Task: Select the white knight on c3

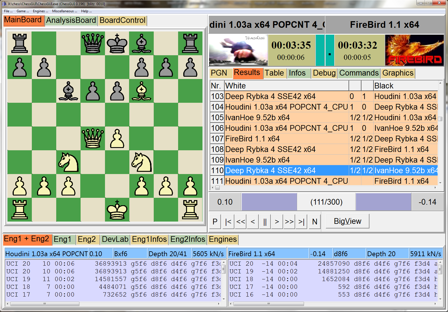Action: coord(68,162)
